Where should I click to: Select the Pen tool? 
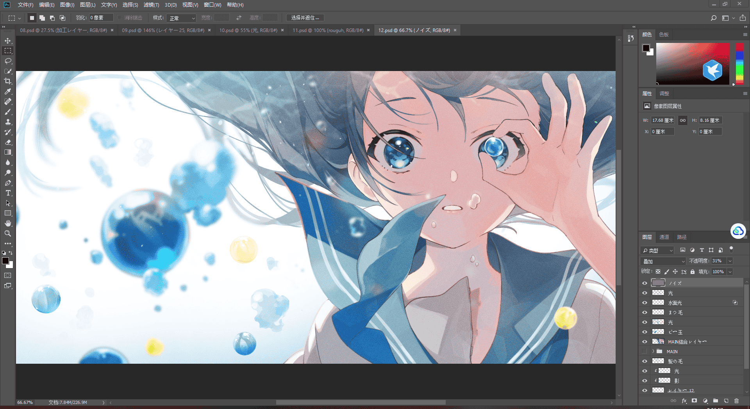(8, 183)
